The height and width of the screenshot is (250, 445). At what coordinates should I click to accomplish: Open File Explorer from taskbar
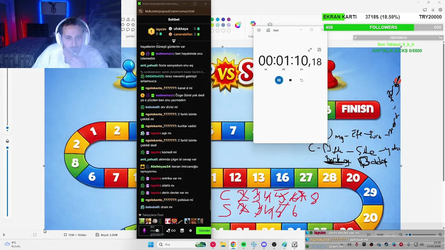(223, 244)
